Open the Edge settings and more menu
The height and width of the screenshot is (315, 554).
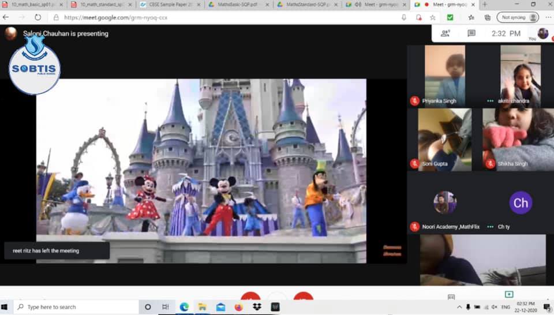pos(548,17)
